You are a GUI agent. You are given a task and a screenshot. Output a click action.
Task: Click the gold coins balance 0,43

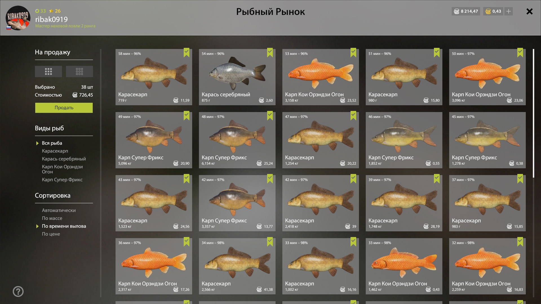493,11
